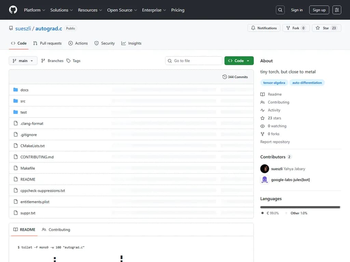Open google-labs-jules bot avatar
This screenshot has height=262, width=350.
coord(265,180)
